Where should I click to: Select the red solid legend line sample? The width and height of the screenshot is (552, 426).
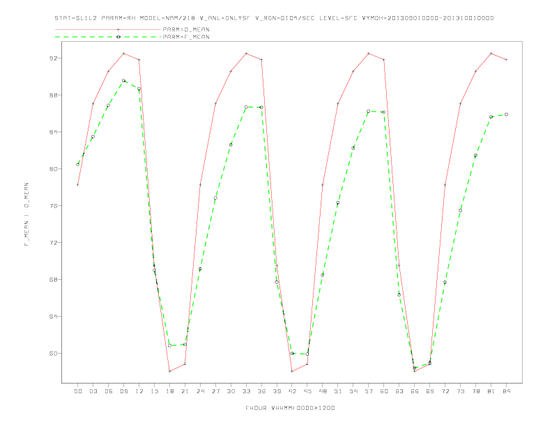[x=108, y=29]
